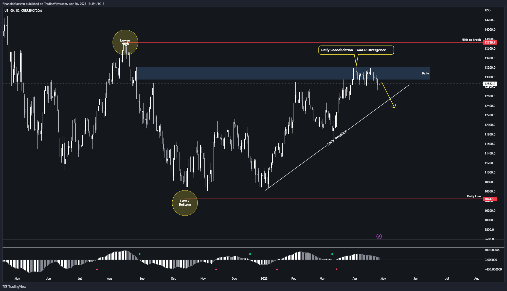This screenshot has height=291, width=507.
Task: Click the MACD 0.000000 axis label
Action: [x=491, y=260]
